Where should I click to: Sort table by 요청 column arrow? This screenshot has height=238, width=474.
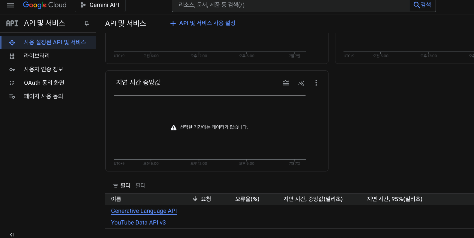click(x=195, y=199)
